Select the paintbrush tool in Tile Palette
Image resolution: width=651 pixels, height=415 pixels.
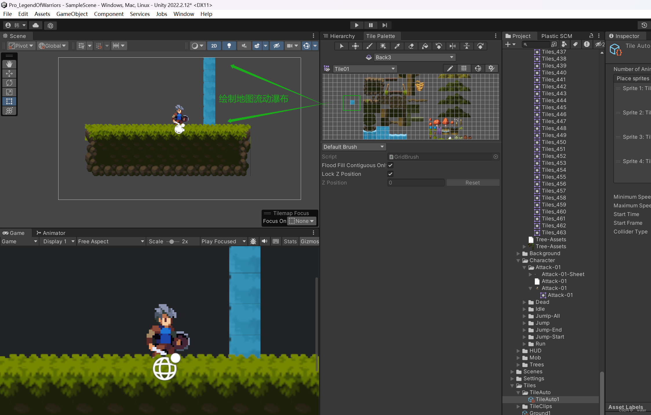pyautogui.click(x=369, y=46)
